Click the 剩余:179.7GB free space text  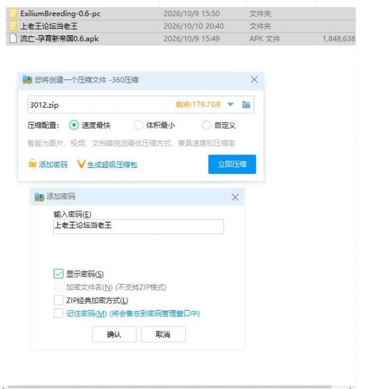pos(198,104)
